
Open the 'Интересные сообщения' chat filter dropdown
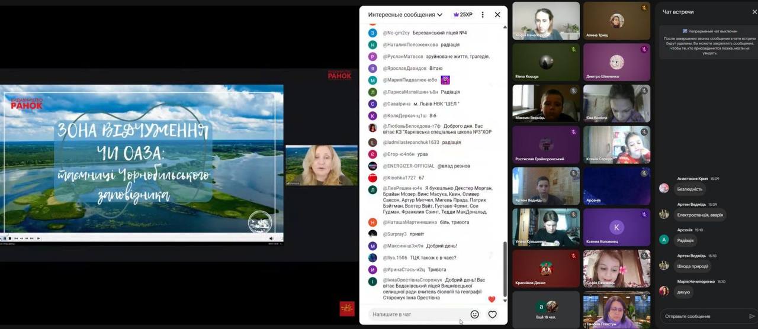coord(405,15)
